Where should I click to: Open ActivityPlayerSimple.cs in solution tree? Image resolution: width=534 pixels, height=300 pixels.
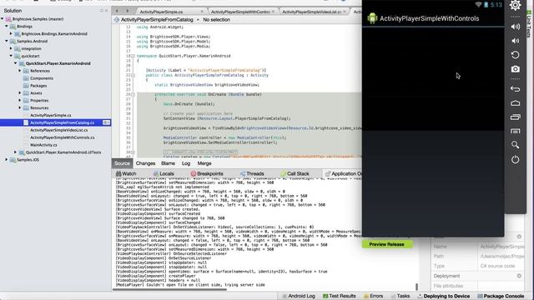tap(50, 115)
